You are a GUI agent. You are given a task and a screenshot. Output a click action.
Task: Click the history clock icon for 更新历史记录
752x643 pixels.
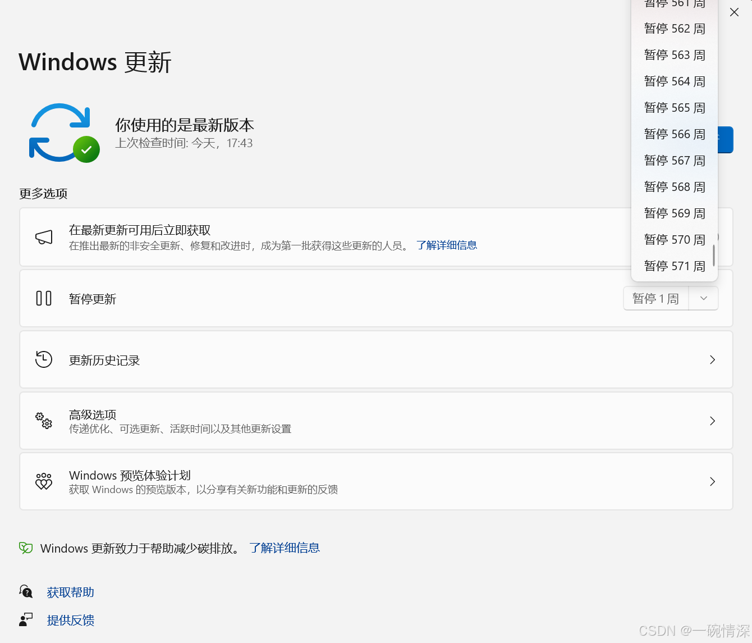(44, 359)
